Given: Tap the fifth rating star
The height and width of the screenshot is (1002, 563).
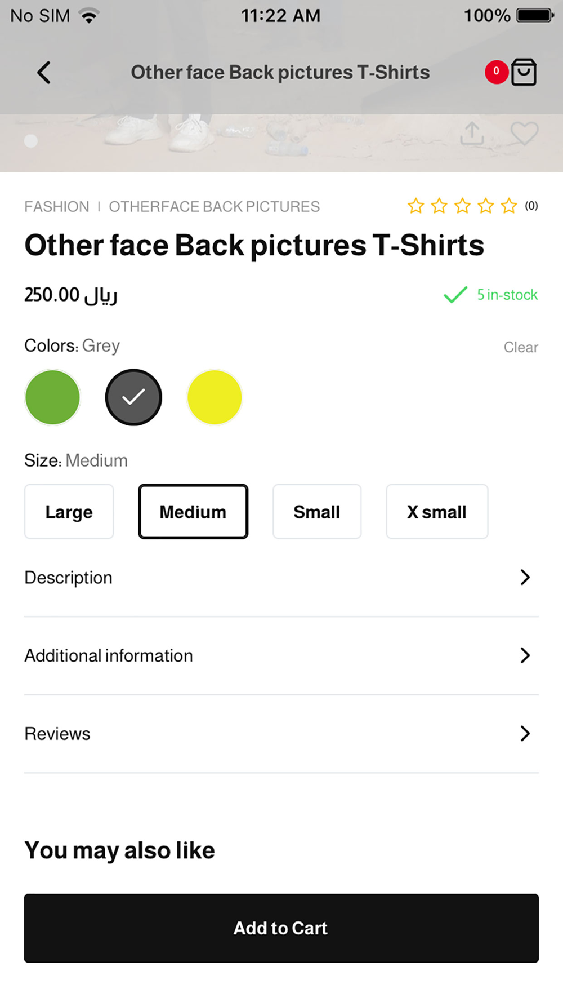Looking at the screenshot, I should tap(509, 206).
